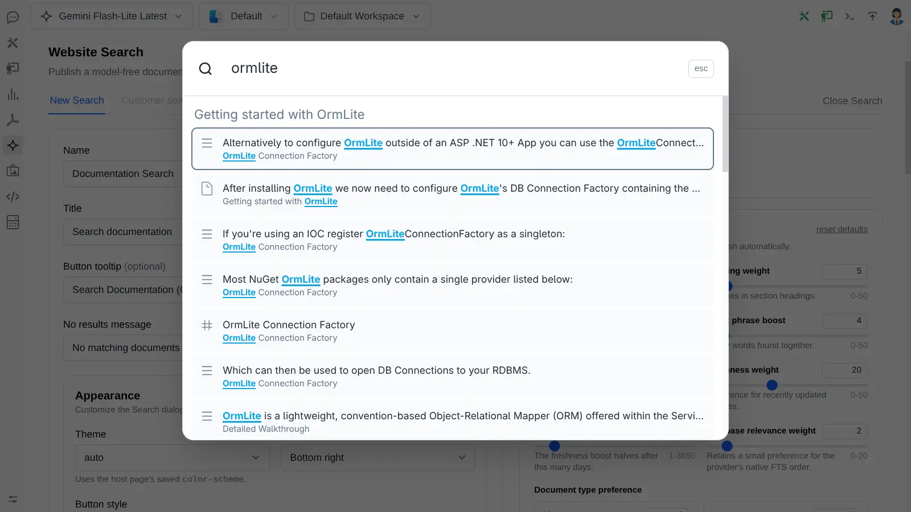
Task: Click the lines icon beside 'OrmLite is a lightweight'
Action: 207,416
